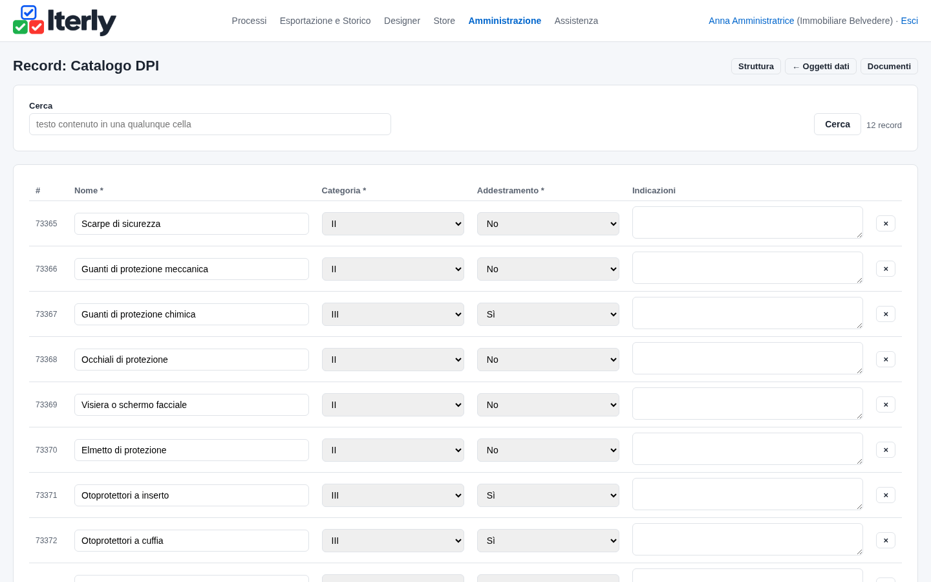The image size is (931, 582).
Task: Focus the Cerca search text field
Action: coord(210,124)
